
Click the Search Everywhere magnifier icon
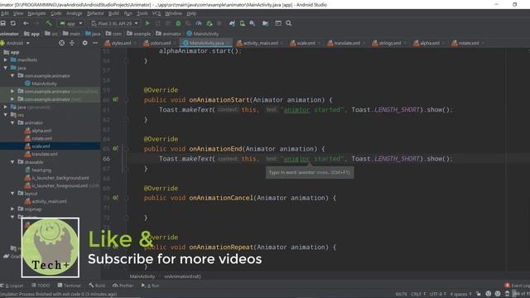click(289, 23)
